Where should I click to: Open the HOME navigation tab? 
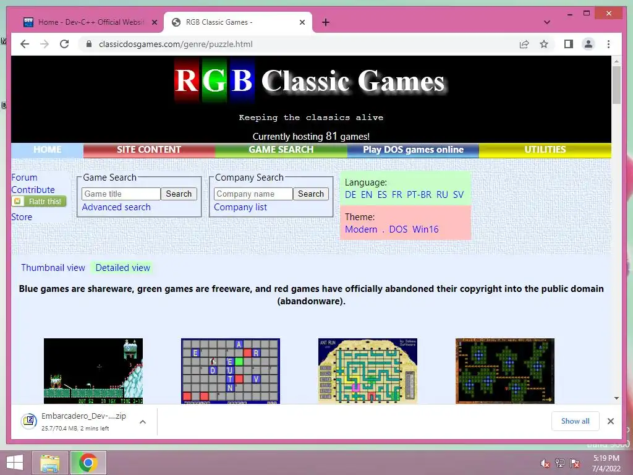click(x=47, y=150)
